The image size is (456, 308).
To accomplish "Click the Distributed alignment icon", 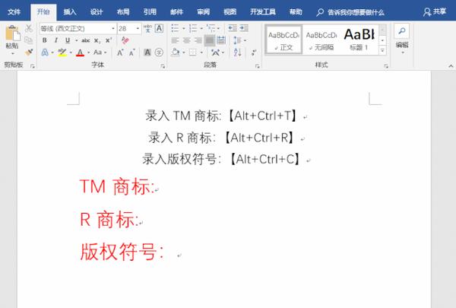I will point(221,40).
